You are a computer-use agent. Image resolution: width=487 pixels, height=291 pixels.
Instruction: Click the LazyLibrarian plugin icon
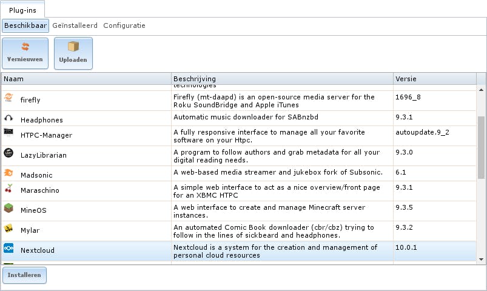tap(8, 155)
